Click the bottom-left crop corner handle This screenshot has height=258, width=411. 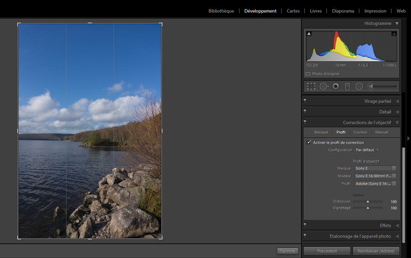coord(19,237)
